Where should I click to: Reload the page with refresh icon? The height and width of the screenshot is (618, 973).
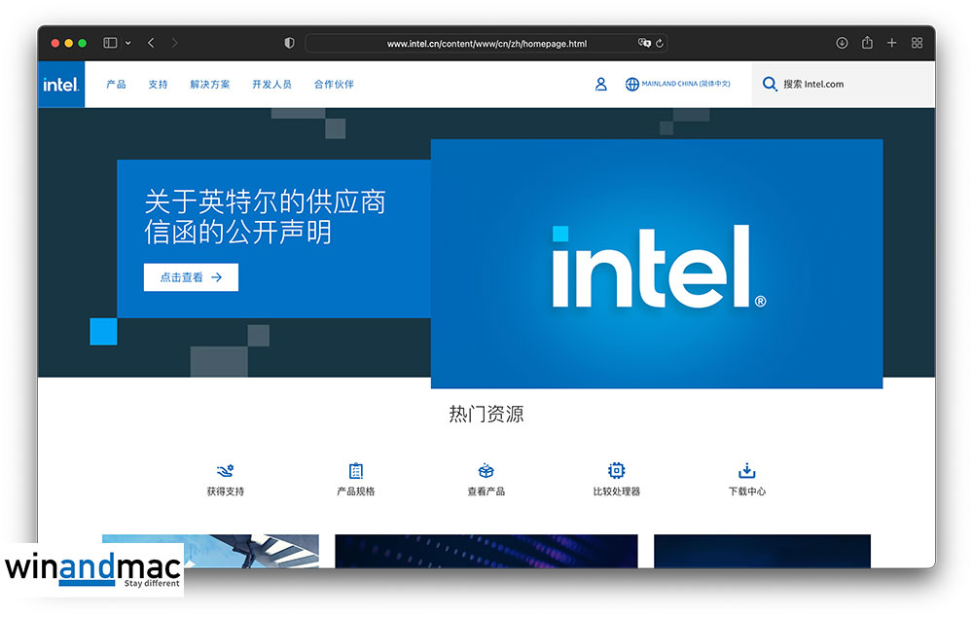point(660,43)
